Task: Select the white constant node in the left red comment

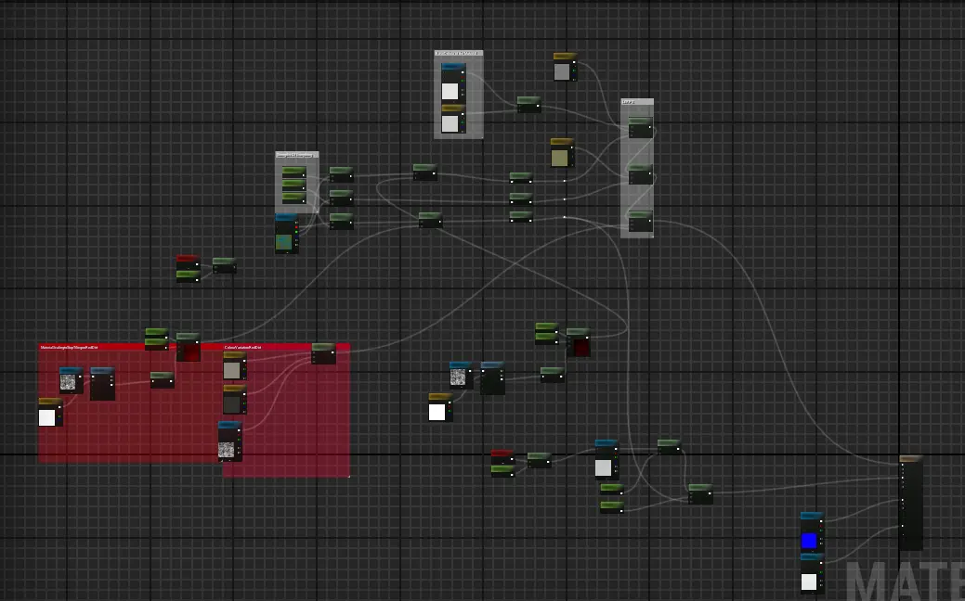Action: point(50,413)
